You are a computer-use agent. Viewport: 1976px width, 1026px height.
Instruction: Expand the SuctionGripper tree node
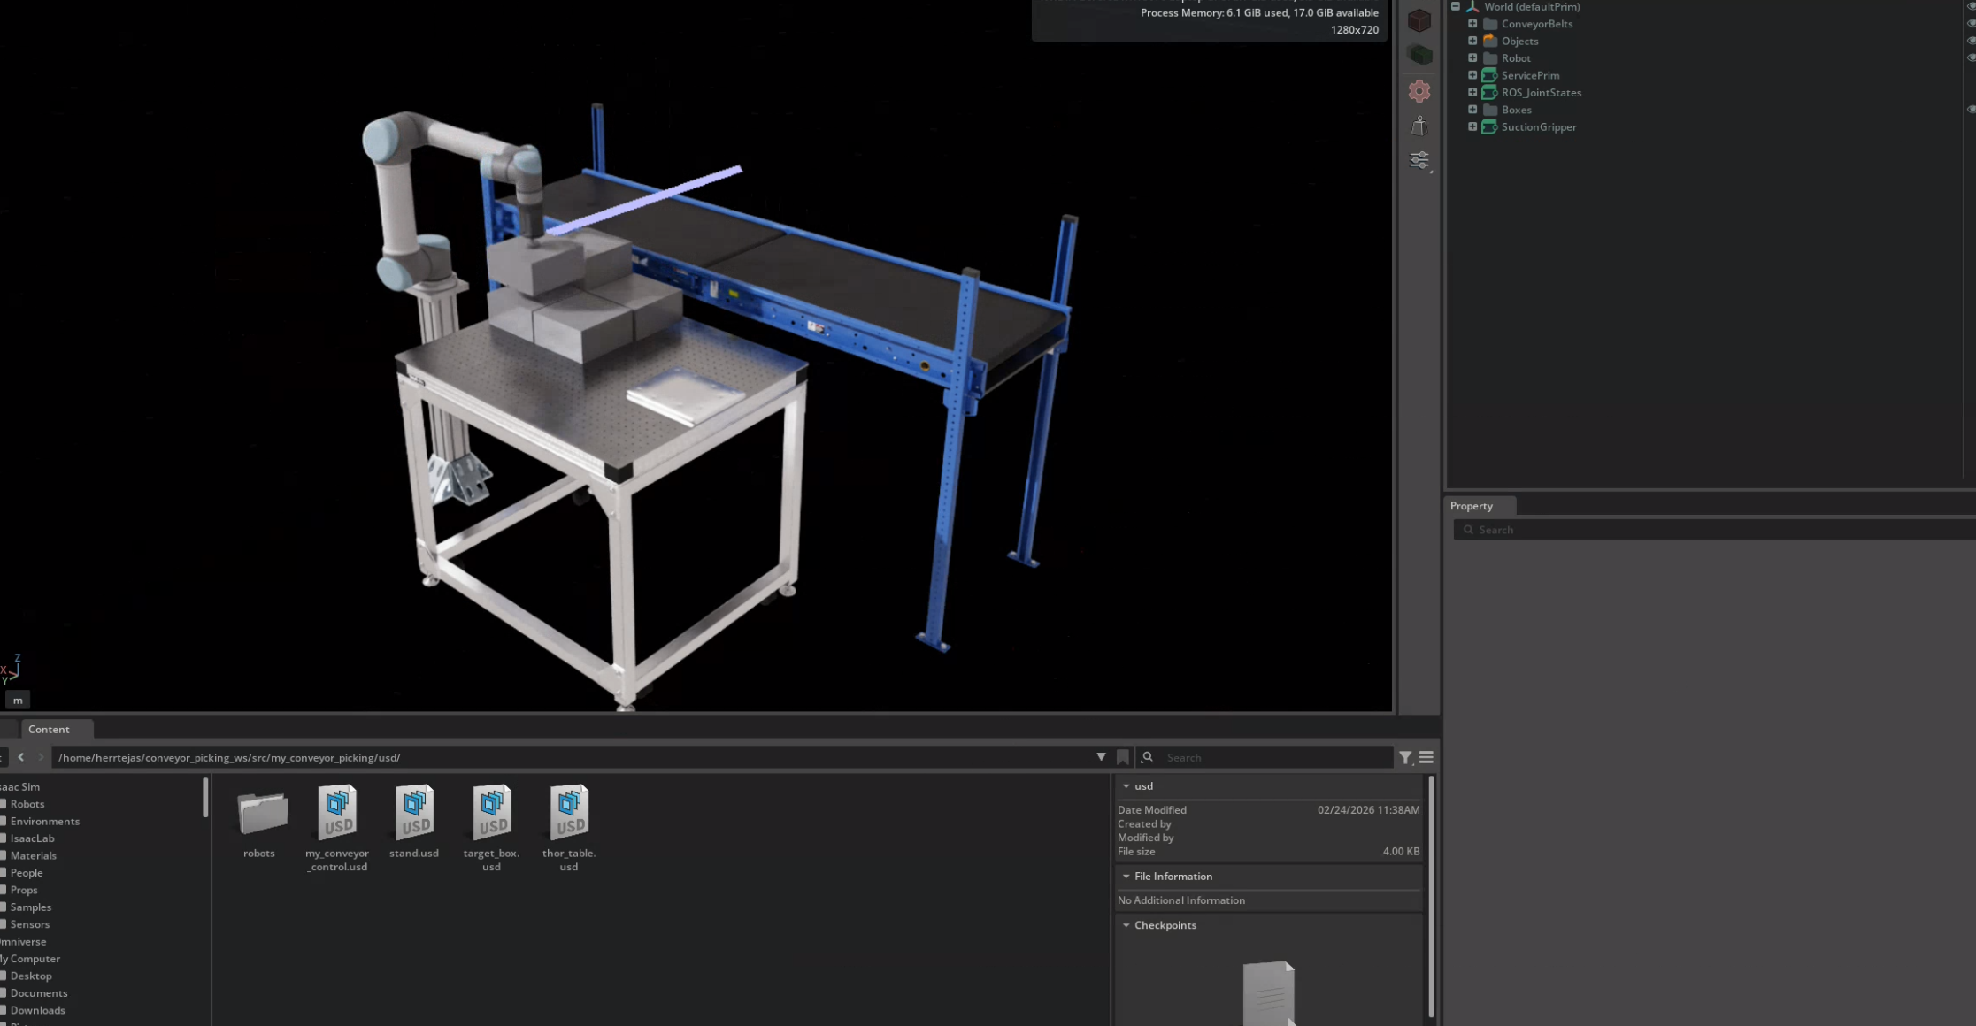tap(1472, 126)
